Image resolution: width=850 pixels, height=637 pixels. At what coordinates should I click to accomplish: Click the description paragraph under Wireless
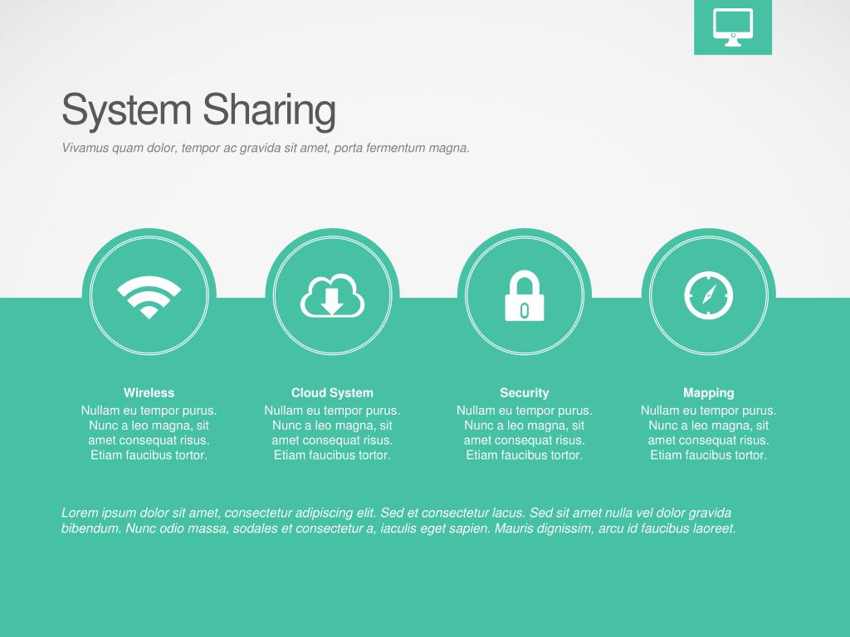[x=149, y=433]
